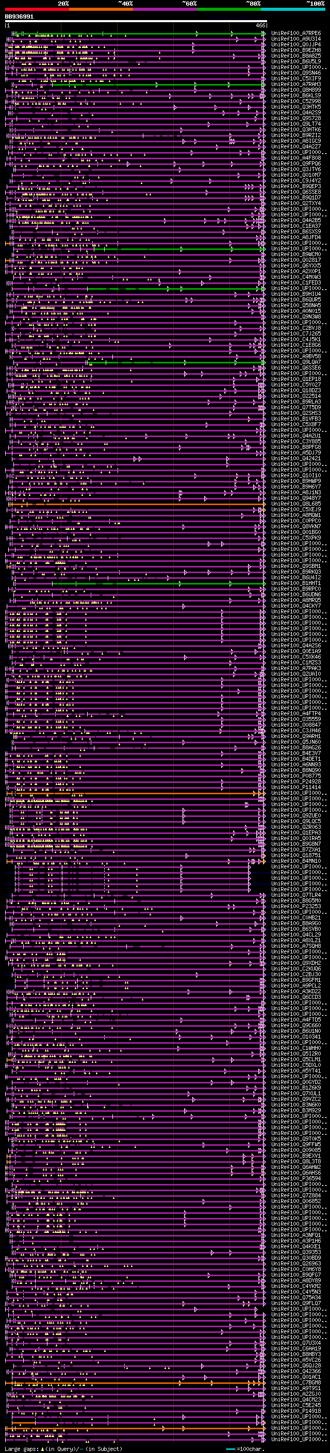This screenshot has width=330, height=1453.
Task: Select the UniRef100_C0PPC0 label
Action: click(x=295, y=521)
